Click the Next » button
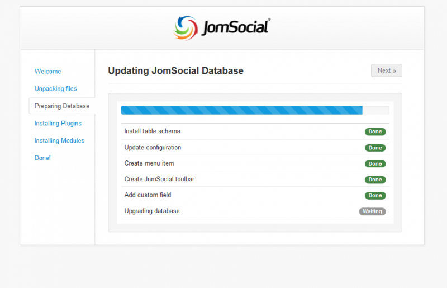Image resolution: width=447 pixels, height=288 pixels. [x=386, y=70]
